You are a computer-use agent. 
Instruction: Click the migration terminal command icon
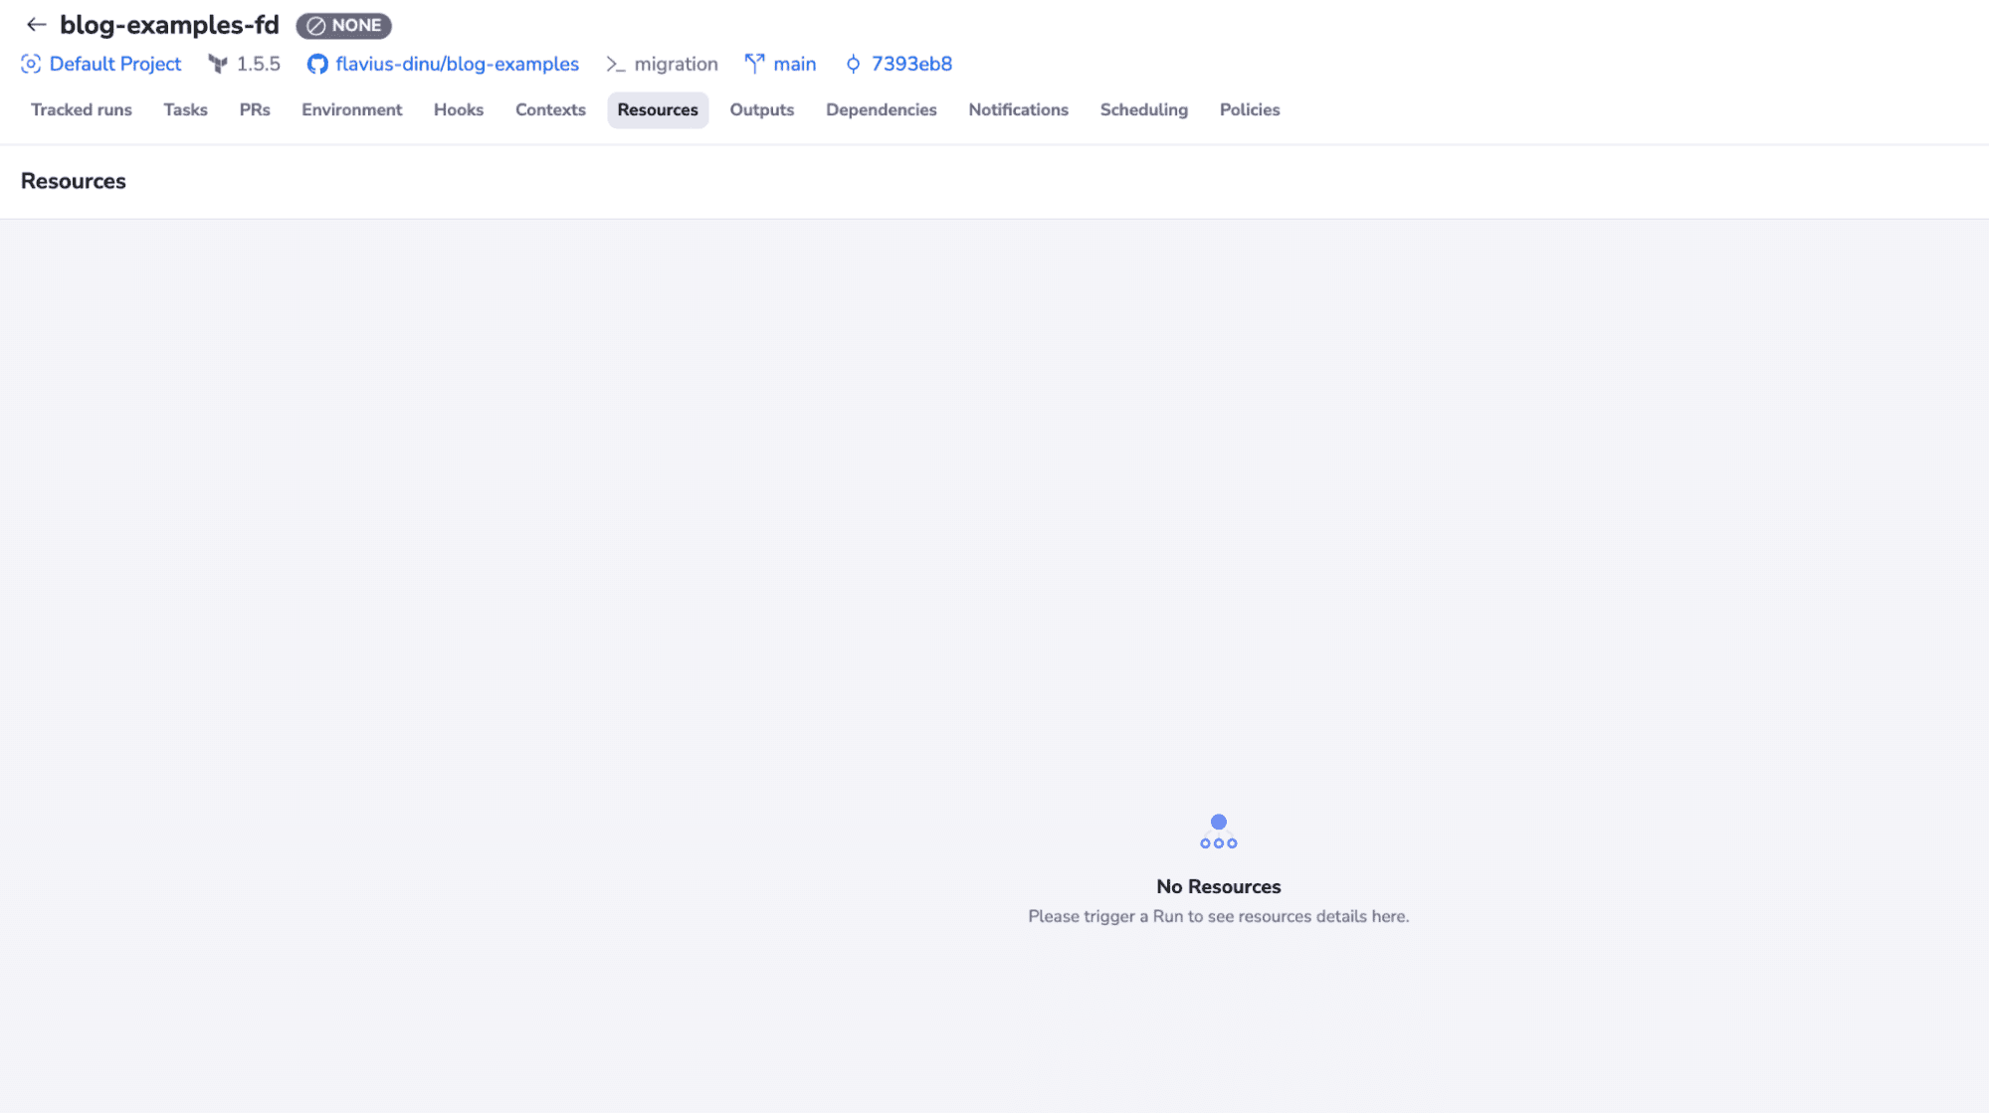[616, 65]
